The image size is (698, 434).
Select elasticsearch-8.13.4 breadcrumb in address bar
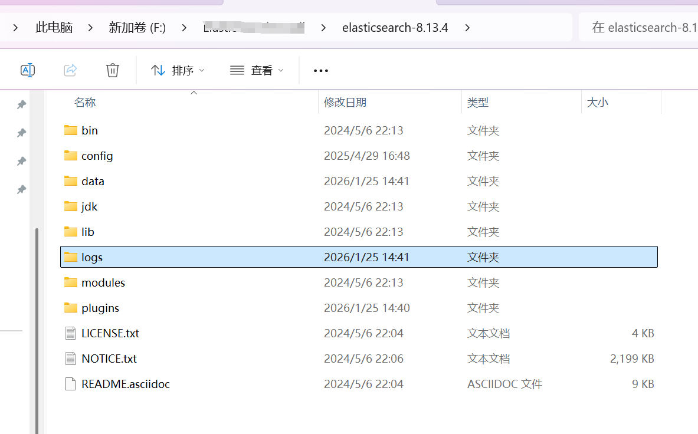(395, 28)
